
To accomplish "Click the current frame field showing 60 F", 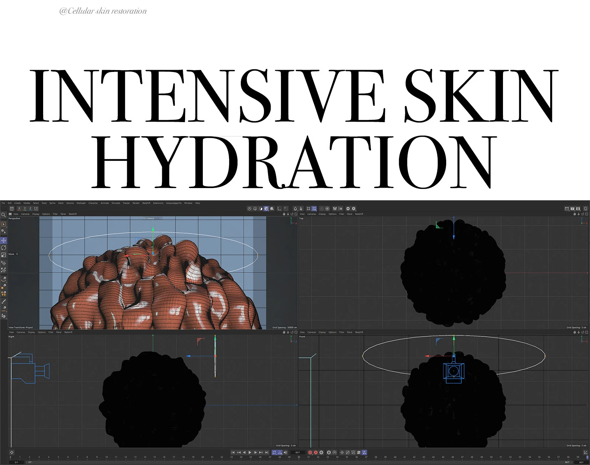I will pos(298,452).
